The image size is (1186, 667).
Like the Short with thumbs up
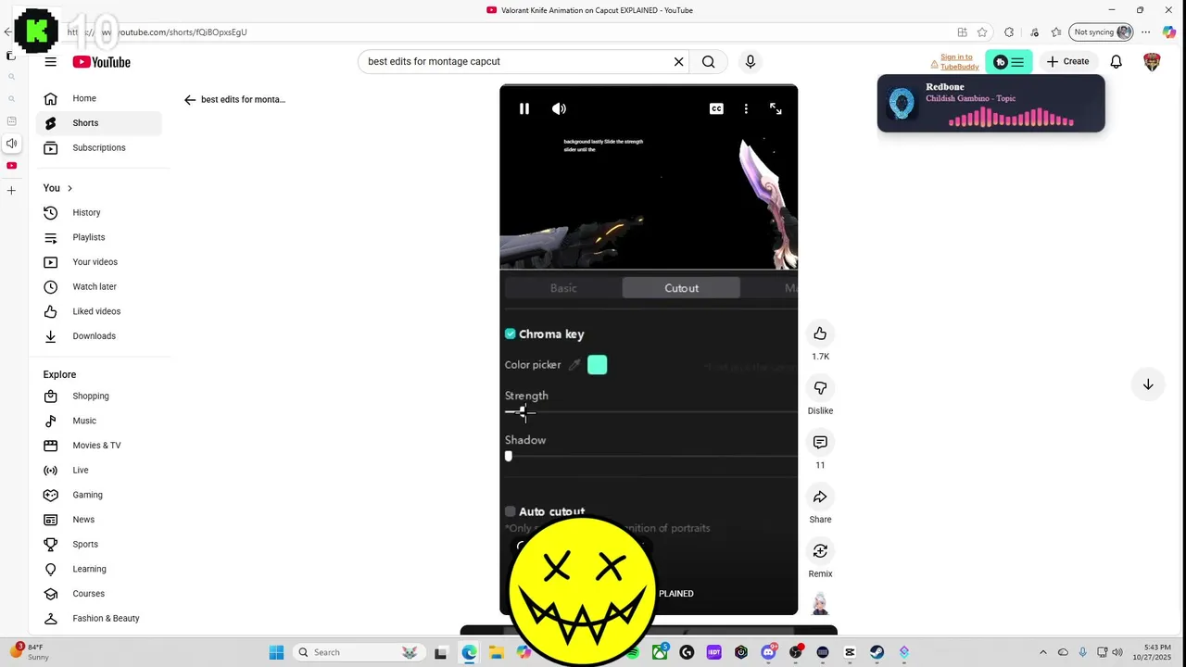(x=820, y=333)
